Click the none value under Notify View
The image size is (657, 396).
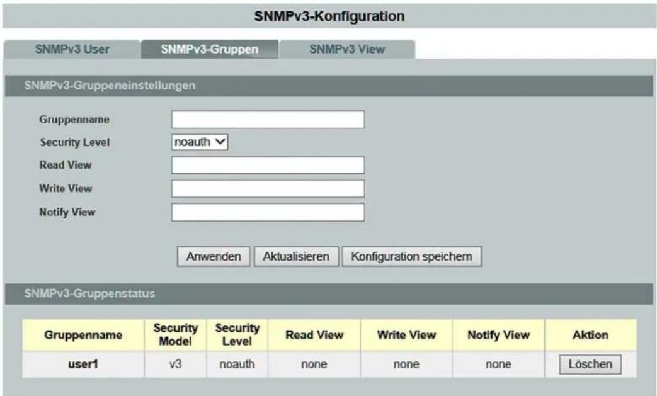[499, 365]
